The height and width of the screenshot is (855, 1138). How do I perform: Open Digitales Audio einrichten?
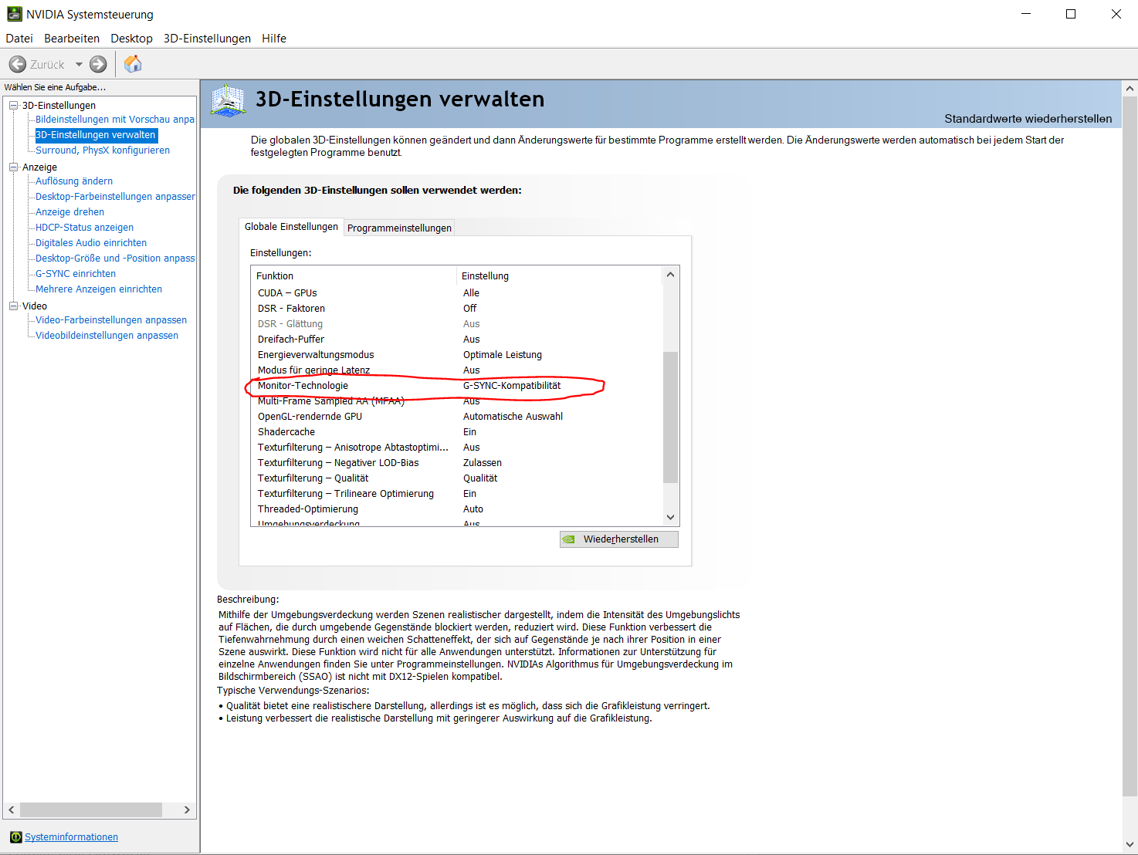click(x=91, y=243)
